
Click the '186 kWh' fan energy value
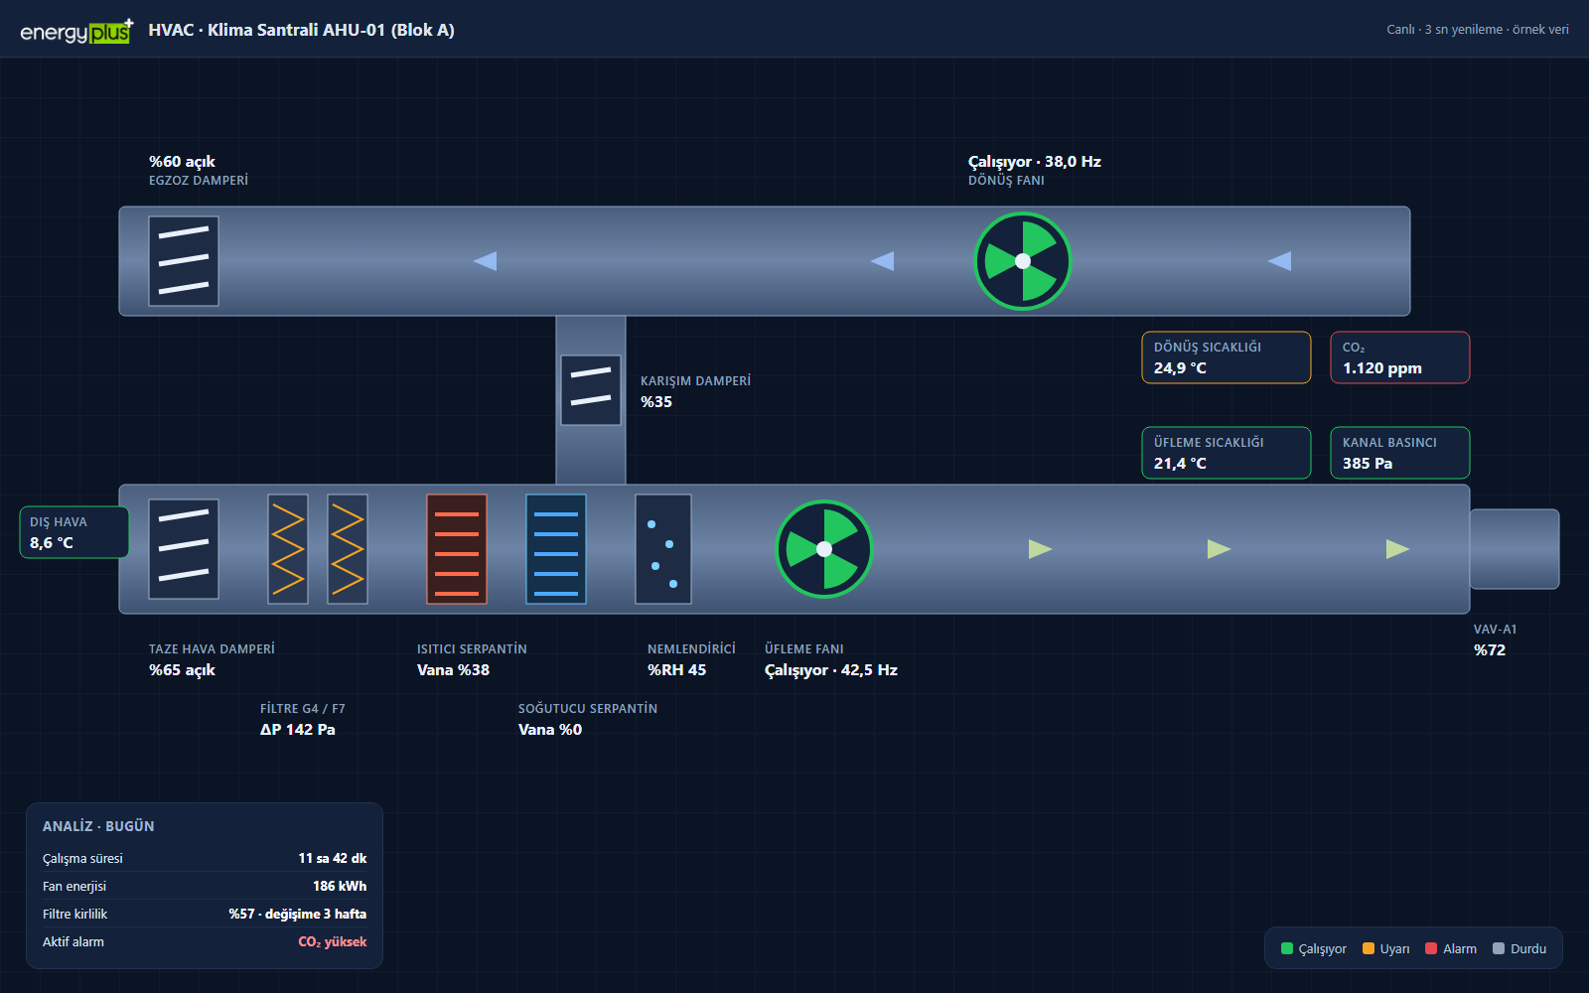340,886
